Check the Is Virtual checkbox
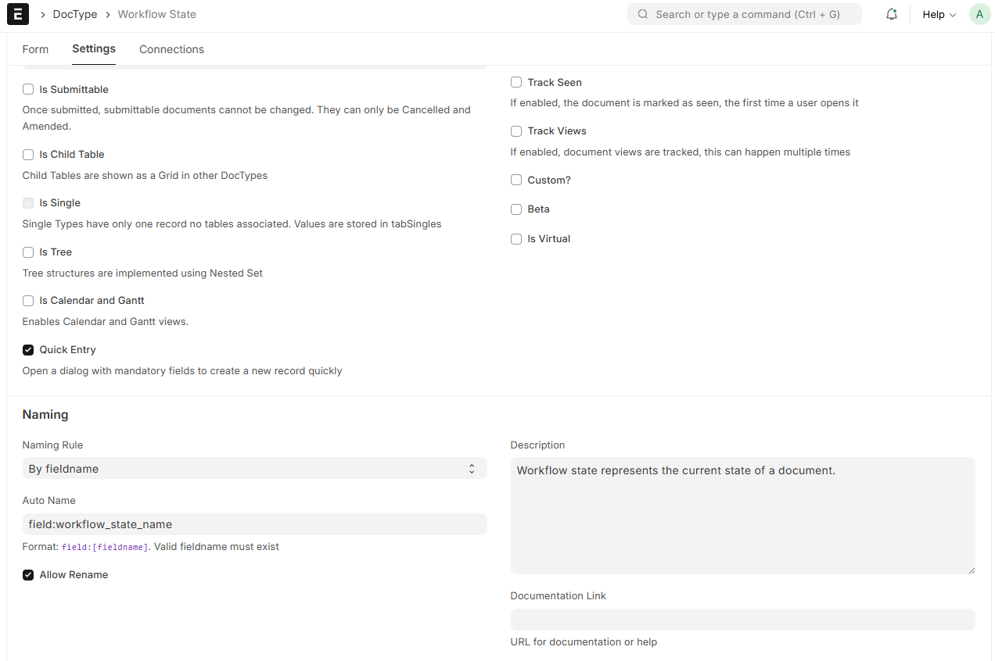Viewport: 995px width, 661px height. click(x=516, y=239)
